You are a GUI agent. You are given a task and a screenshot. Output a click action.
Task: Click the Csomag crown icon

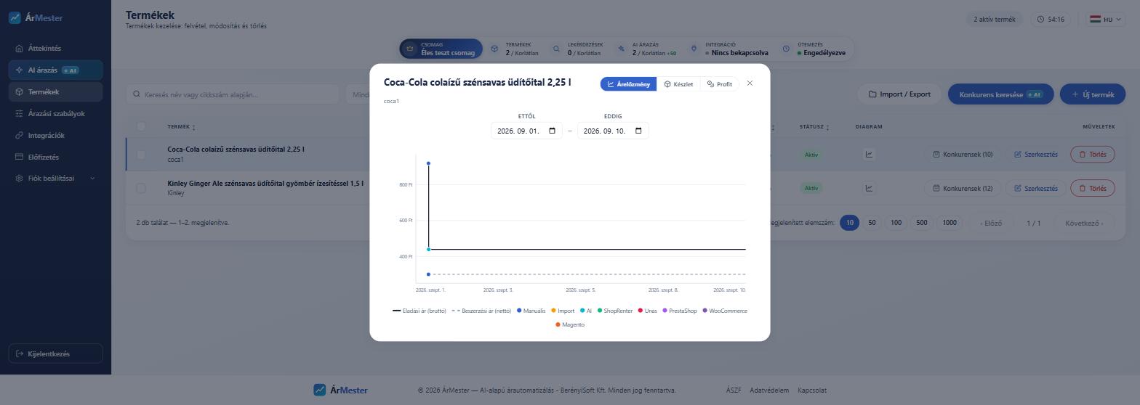410,49
